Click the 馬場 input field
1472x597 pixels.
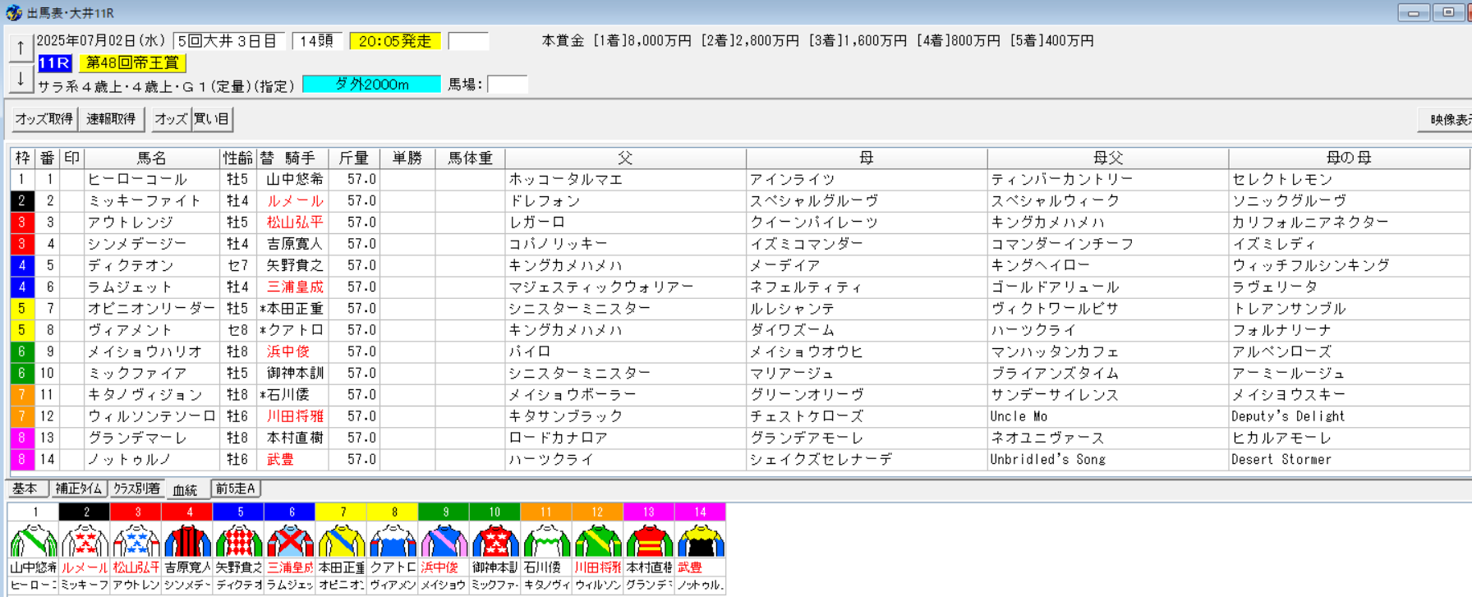pyautogui.click(x=507, y=84)
